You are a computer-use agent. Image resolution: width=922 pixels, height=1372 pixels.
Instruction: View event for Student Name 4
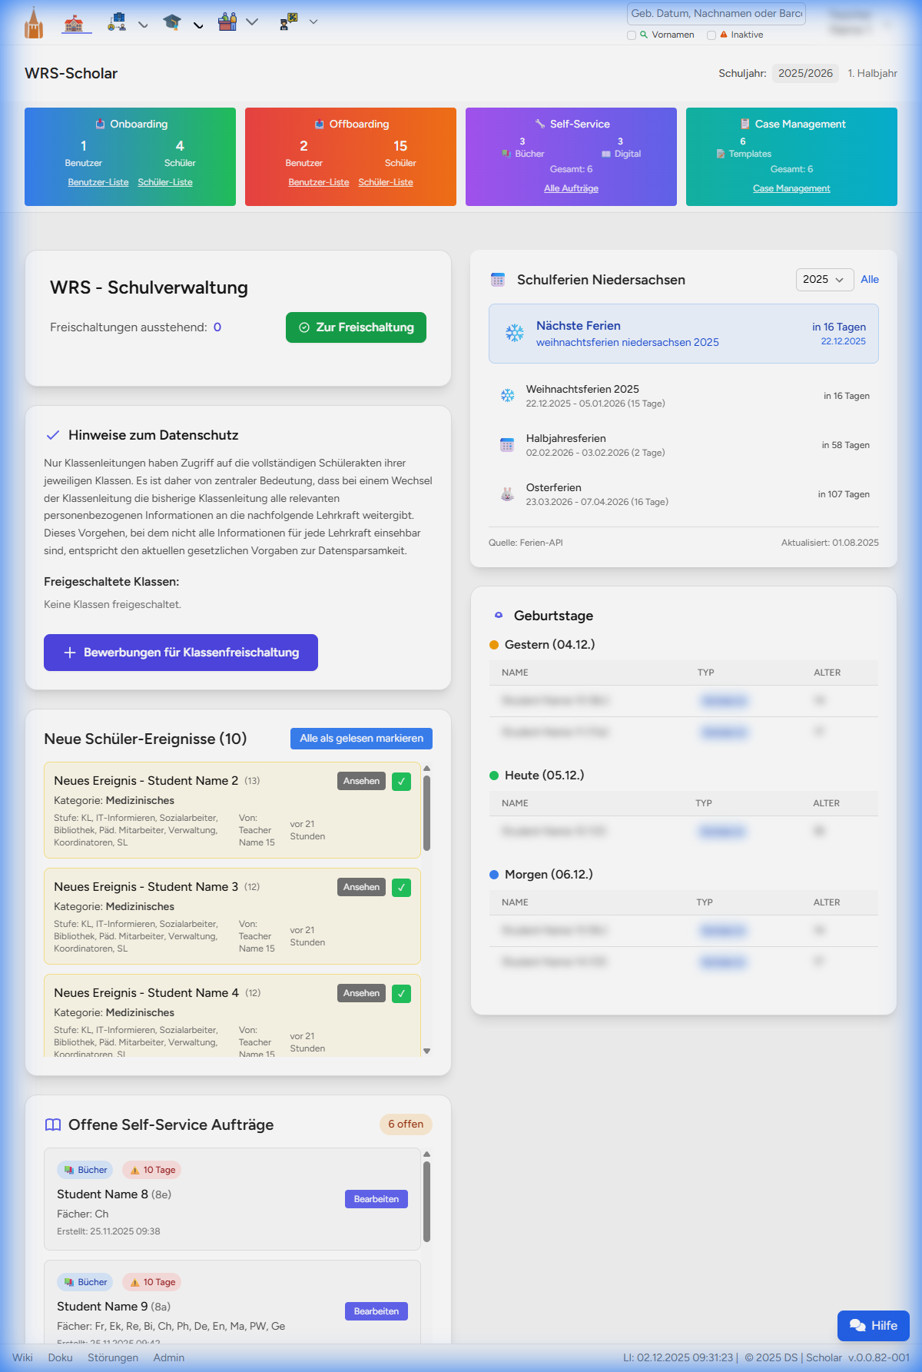[361, 993]
